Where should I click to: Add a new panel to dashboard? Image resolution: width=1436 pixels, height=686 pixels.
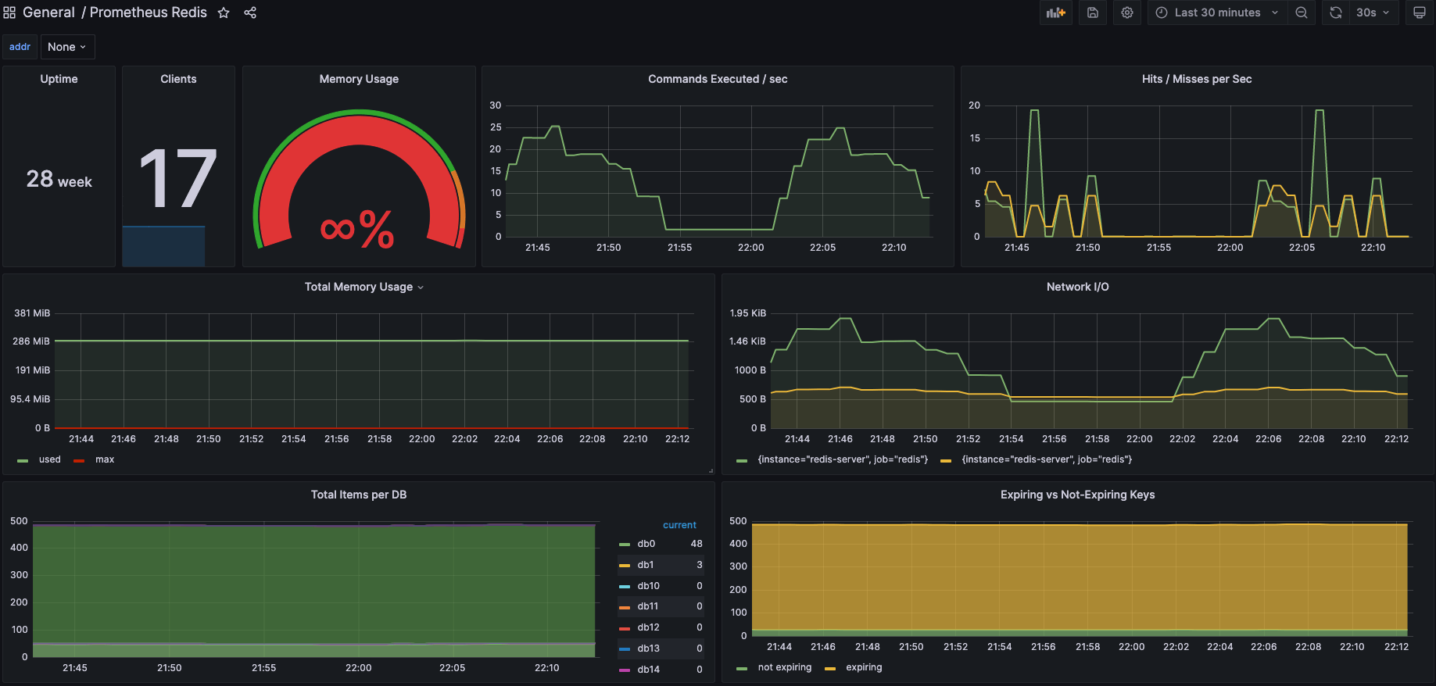(1056, 13)
